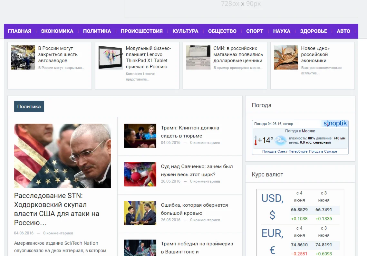Click the EUR, € currency label
Image resolution: width=367 pixels, height=256 pixels.
(272, 242)
